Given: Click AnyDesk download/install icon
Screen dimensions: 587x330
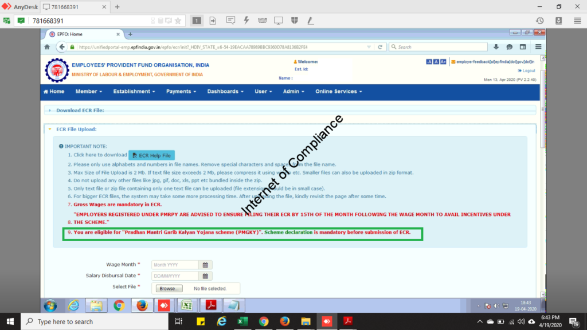Looking at the screenshot, I should click(558, 21).
